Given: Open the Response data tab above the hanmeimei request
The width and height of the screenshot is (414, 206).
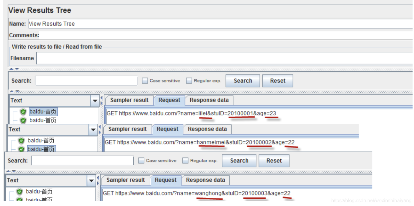Looking at the screenshot, I should 207,129.
